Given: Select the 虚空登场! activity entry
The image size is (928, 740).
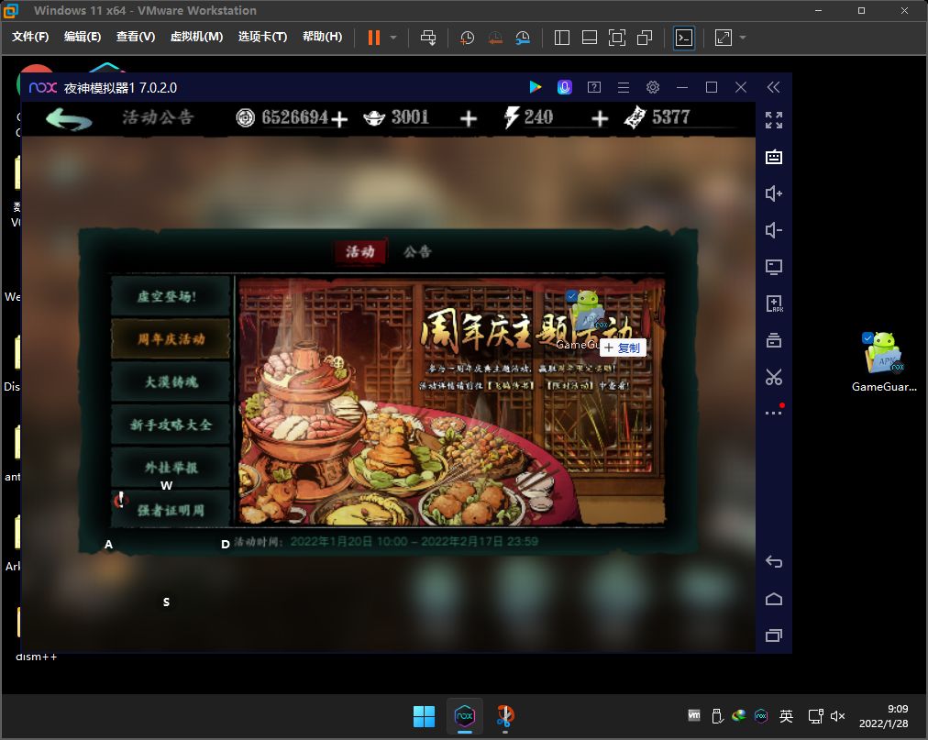Looking at the screenshot, I should click(171, 296).
